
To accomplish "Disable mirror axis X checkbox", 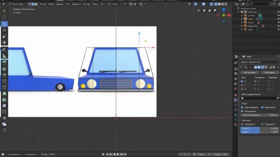I will pyautogui.click(x=242, y=82).
